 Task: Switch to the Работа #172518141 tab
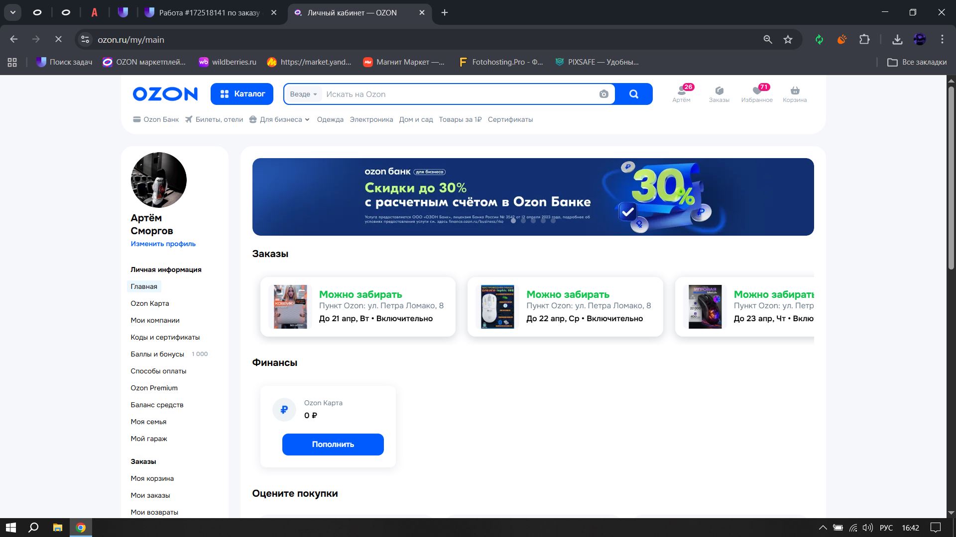pyautogui.click(x=209, y=12)
